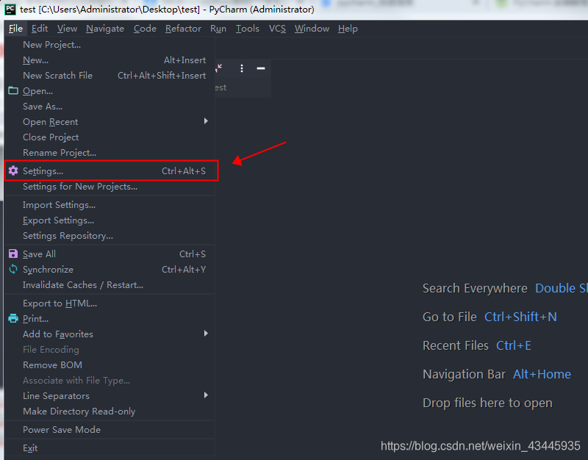Click the Alt+Home shortcut text
This screenshot has height=460, width=588.
542,374
